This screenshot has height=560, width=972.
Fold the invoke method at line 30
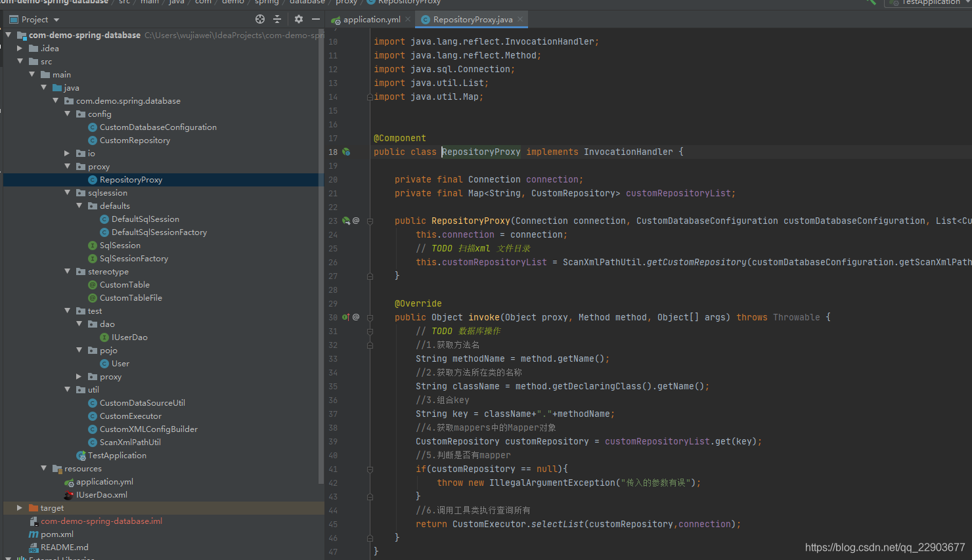(x=370, y=318)
